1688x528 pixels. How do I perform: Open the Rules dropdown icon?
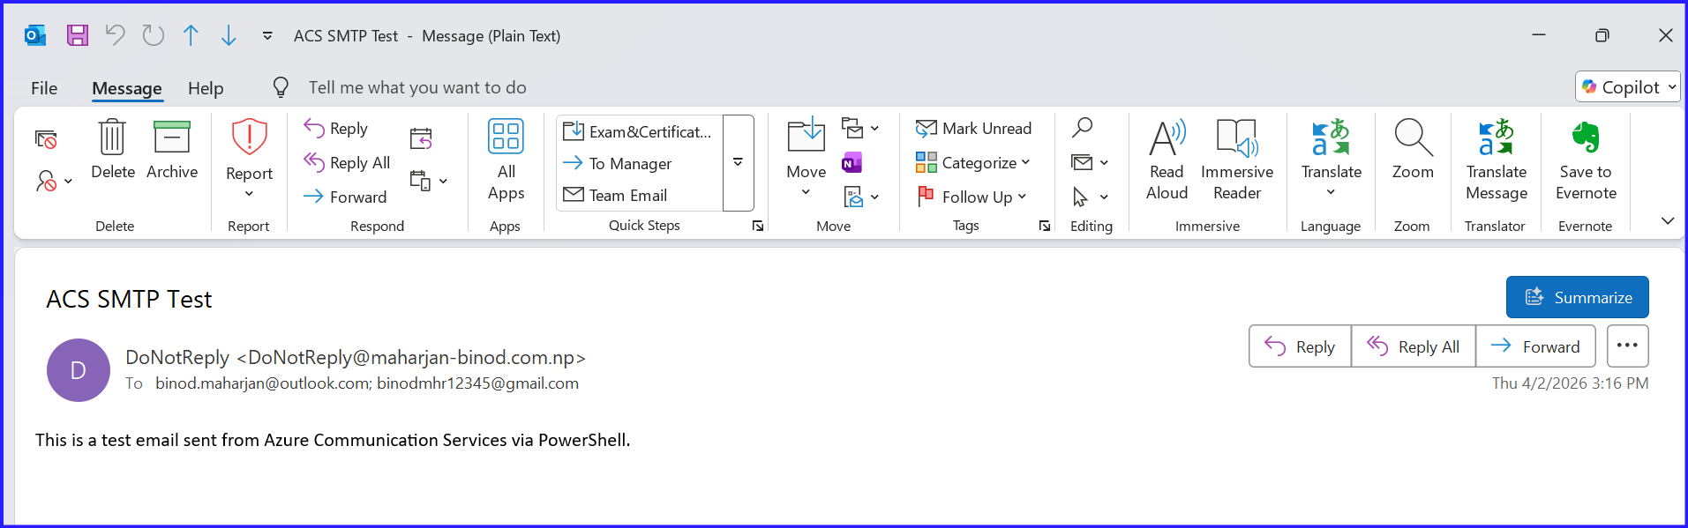coord(859,129)
